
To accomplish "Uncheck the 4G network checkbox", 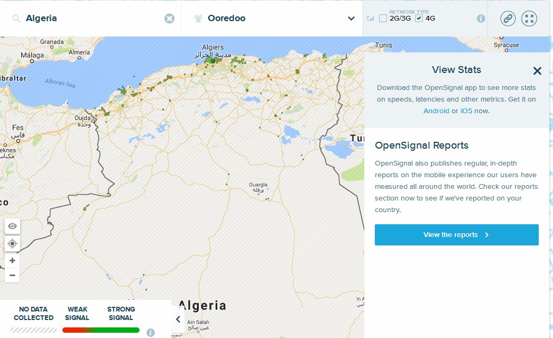I will tap(419, 19).
